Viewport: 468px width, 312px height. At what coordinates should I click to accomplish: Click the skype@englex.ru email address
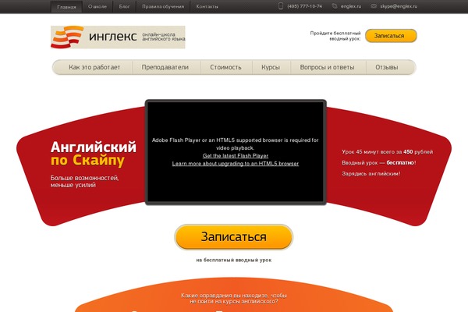[x=399, y=6]
